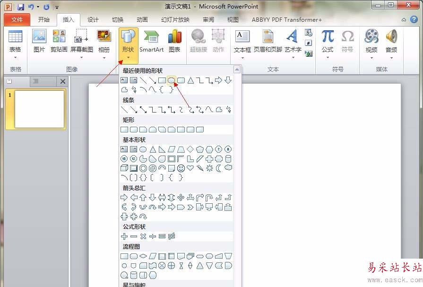Pick the smiley face basic shape
This screenshot has width=423, height=287.
[x=181, y=168]
